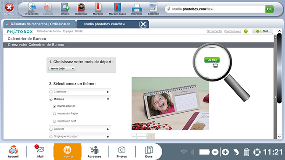Open the Historique panel

[x=81, y=9]
